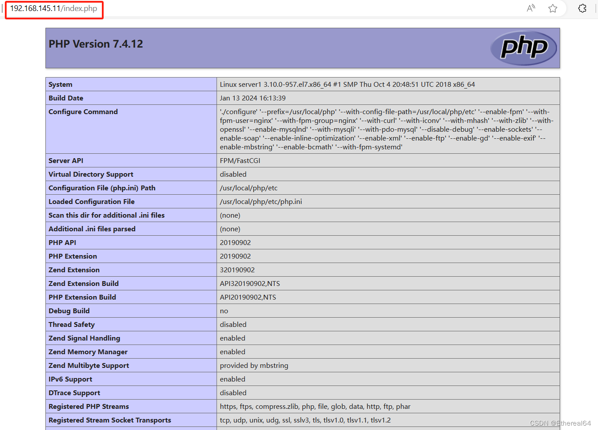
Task: Select the '/usr/local/php/etc' path value
Action: click(x=249, y=188)
